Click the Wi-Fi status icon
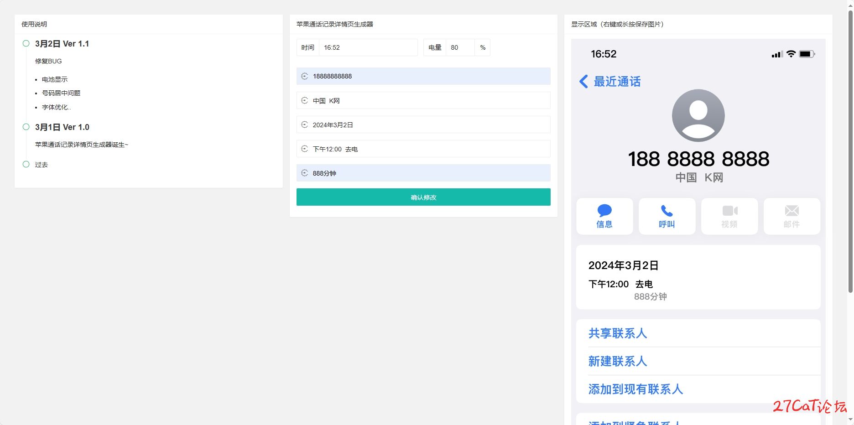Viewport: 854px width, 425px height. pyautogui.click(x=791, y=54)
